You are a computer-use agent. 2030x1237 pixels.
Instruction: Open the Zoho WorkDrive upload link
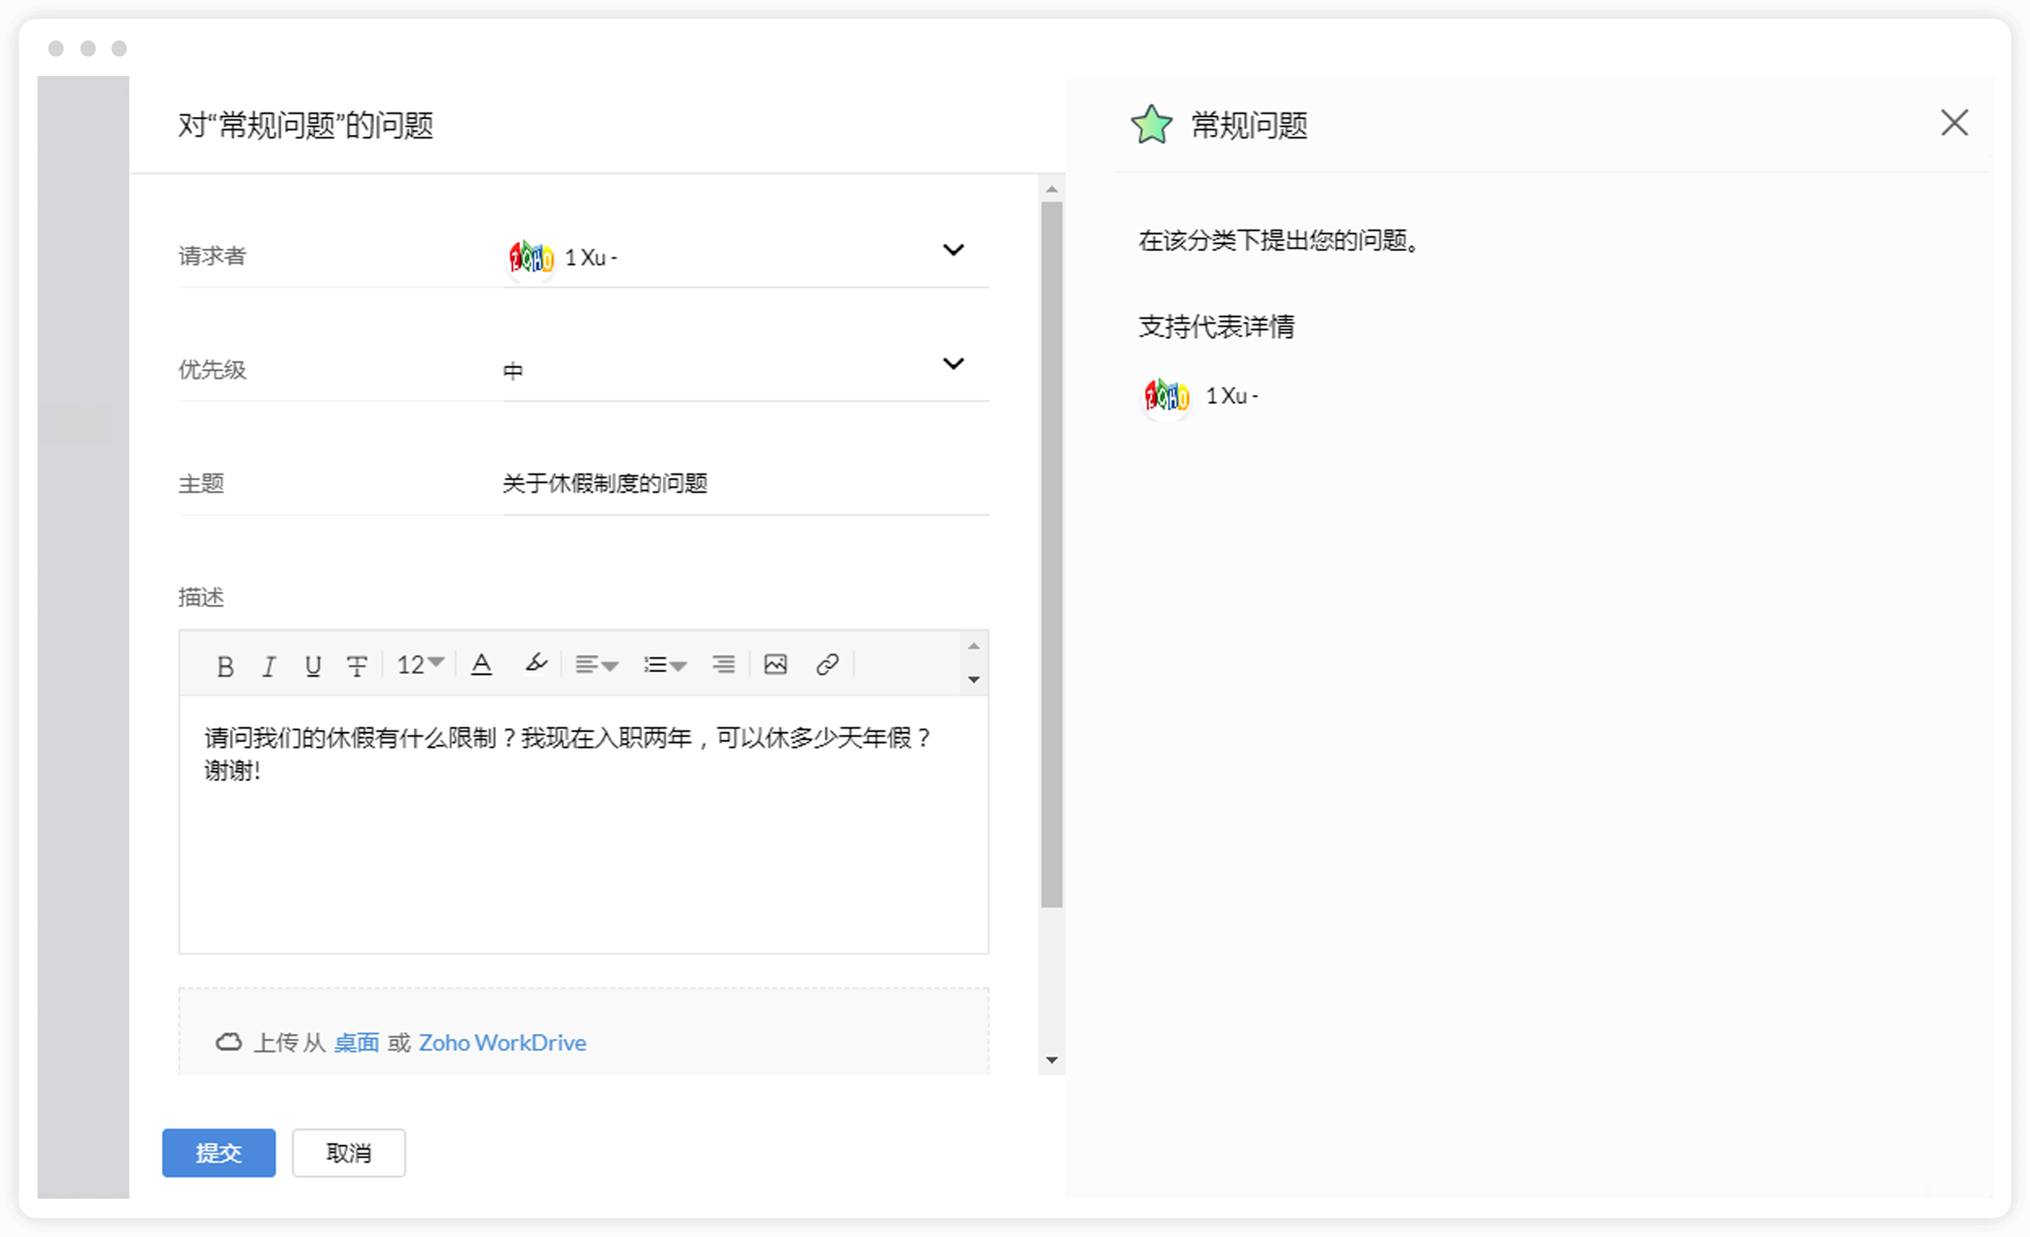point(502,1043)
